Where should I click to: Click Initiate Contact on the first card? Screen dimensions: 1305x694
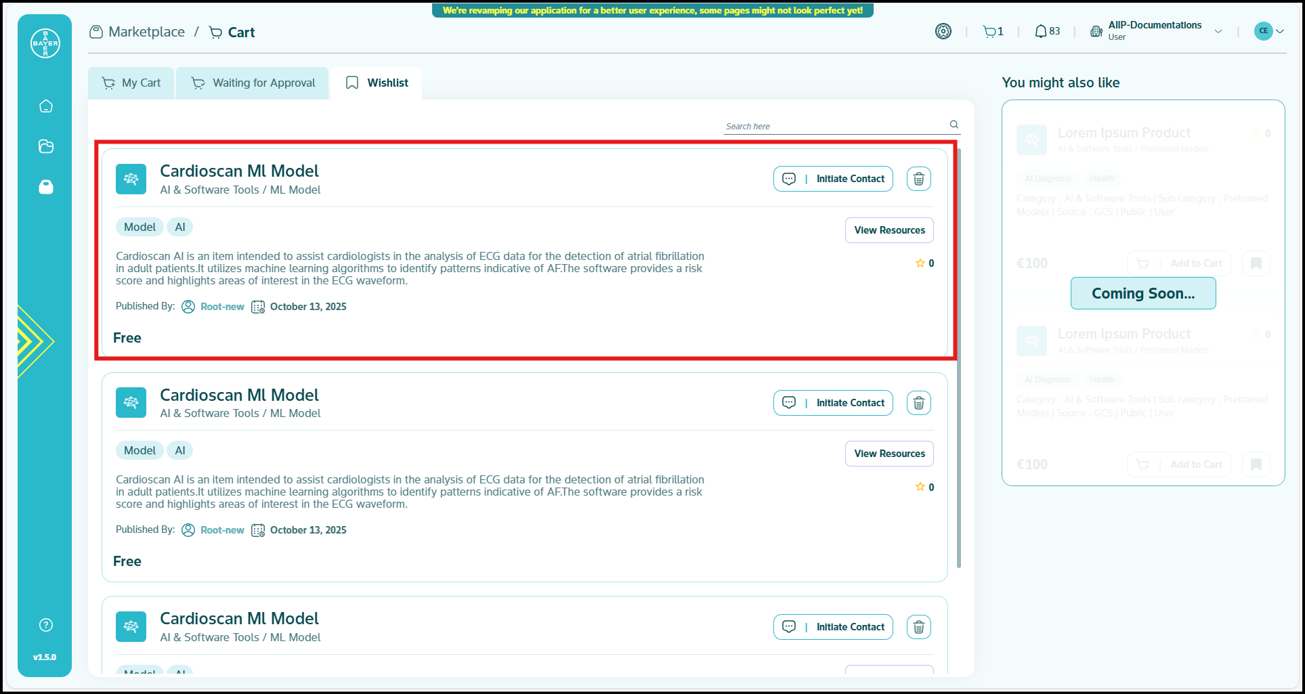833,179
